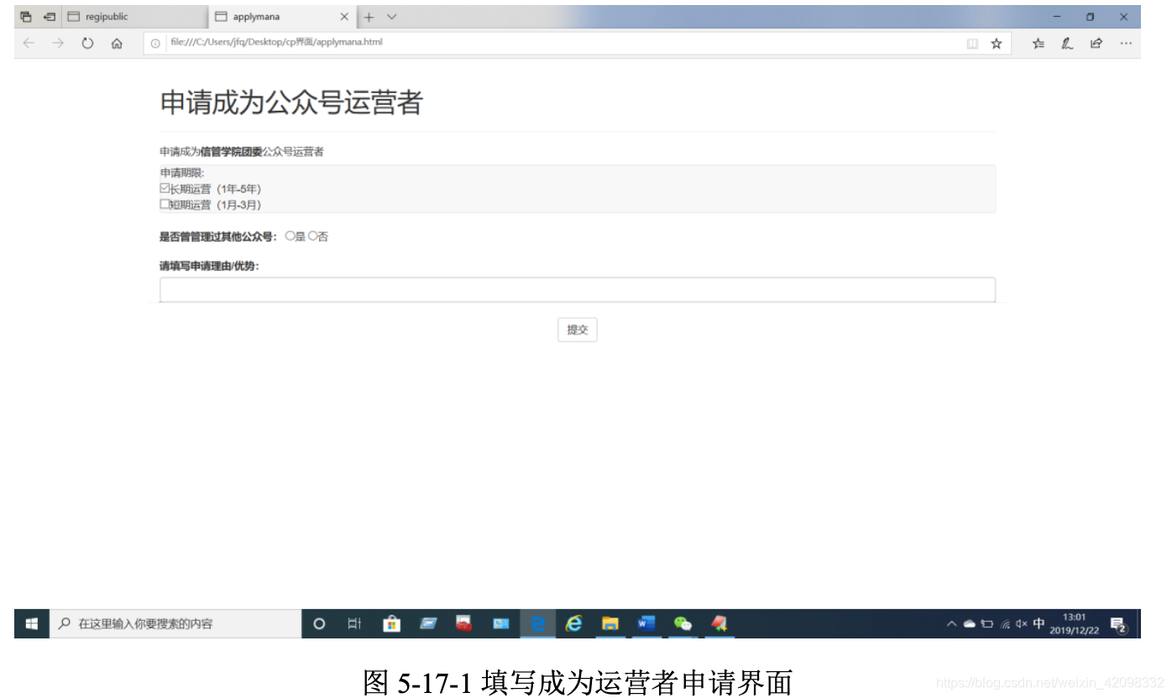Click the Add notes pen icon

coord(1067,44)
